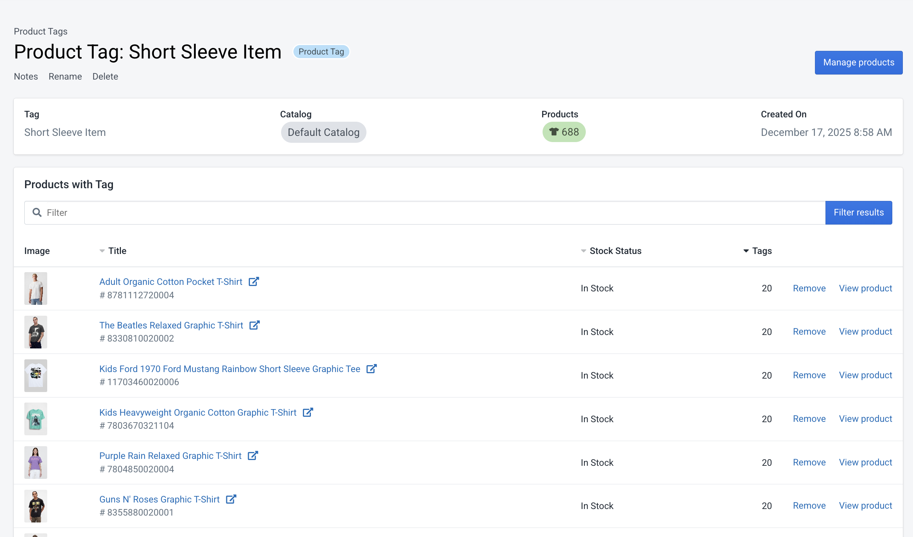The image size is (913, 537).
Task: View product for Purple Rain Relaxed Graphic T-Shirt
Action: pos(865,463)
